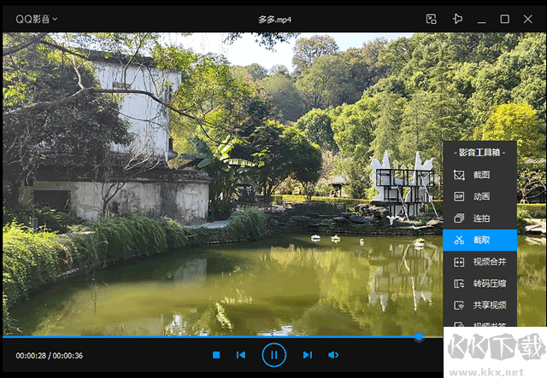Open 视频合并 video merge tool
The image size is (547, 378).
pyautogui.click(x=489, y=262)
